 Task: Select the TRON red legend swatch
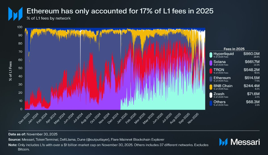[x=211, y=71]
